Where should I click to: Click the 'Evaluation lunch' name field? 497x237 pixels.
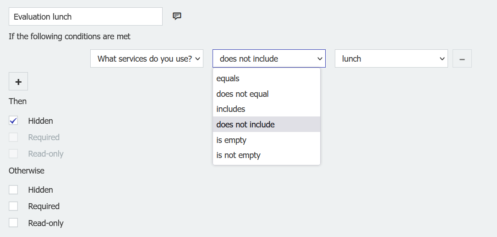click(86, 17)
